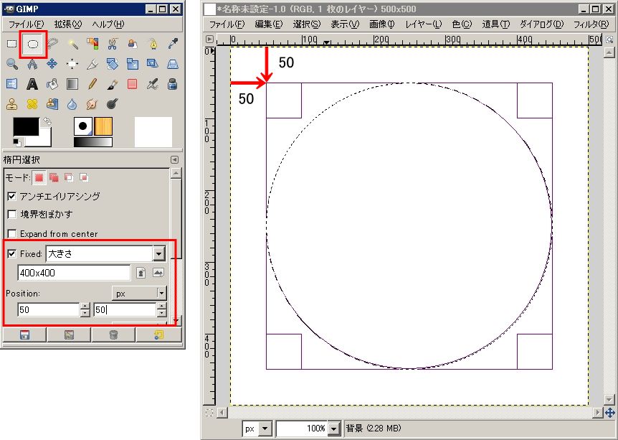
Task: Select the Dodge/Burn tool
Action: [113, 104]
